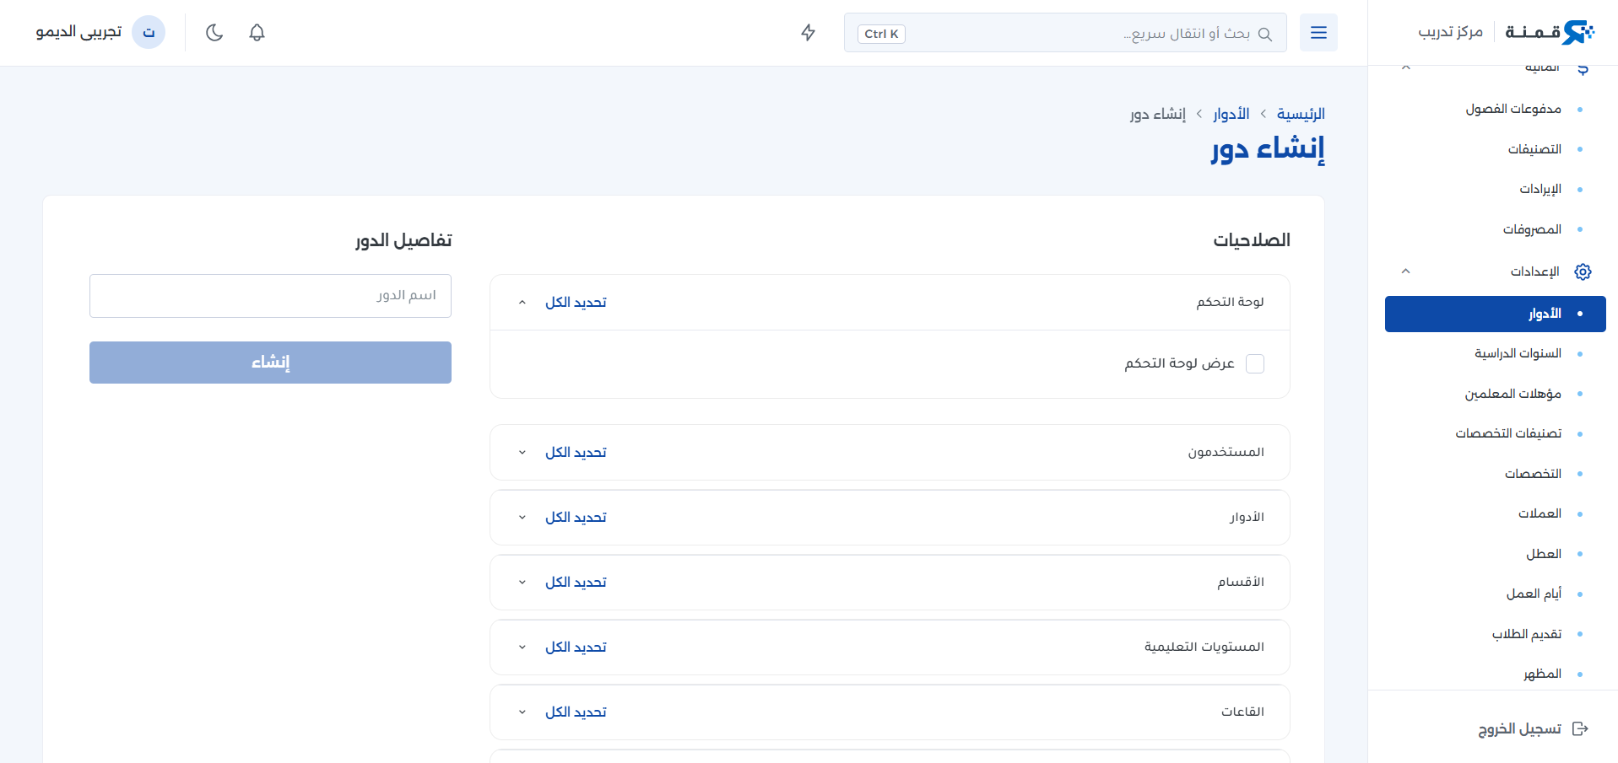The width and height of the screenshot is (1618, 763).
Task: Click تسجيل الخروج to log out
Action: (1519, 729)
